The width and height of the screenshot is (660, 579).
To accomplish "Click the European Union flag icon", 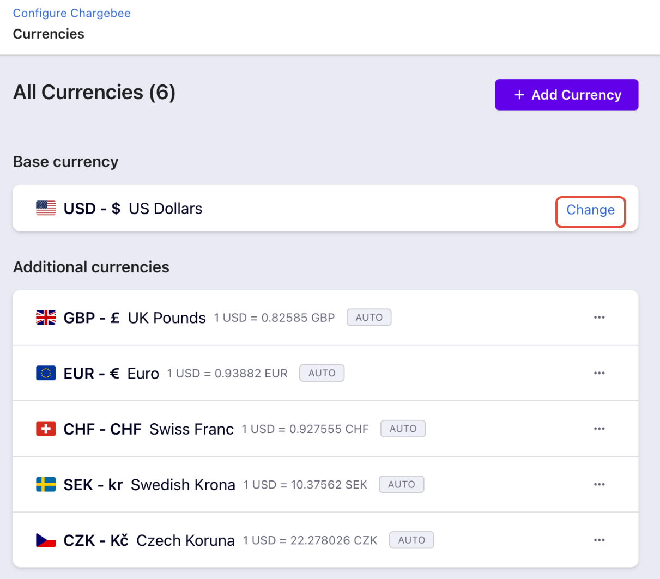I will coord(46,373).
